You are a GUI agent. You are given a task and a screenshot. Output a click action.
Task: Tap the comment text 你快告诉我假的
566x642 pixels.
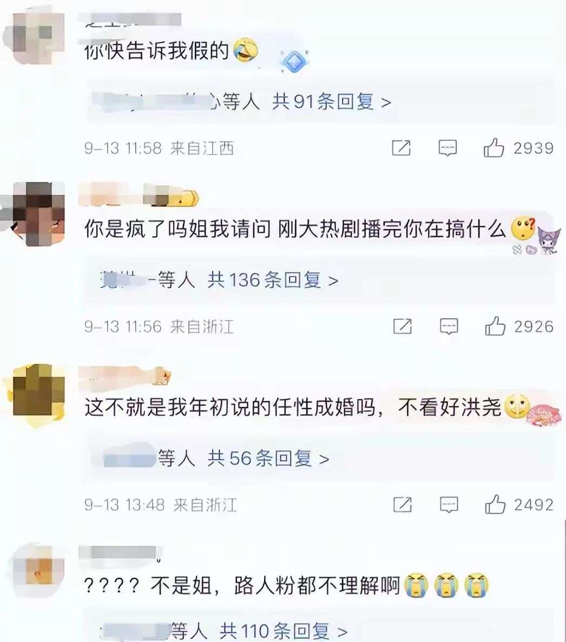(x=156, y=51)
